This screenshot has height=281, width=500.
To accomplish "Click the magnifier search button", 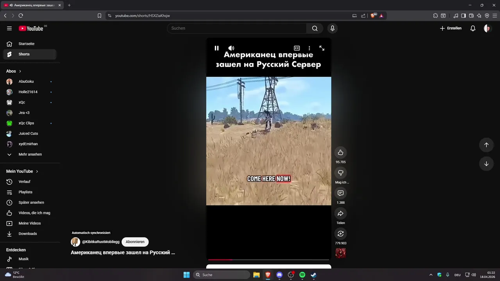I will [x=315, y=28].
